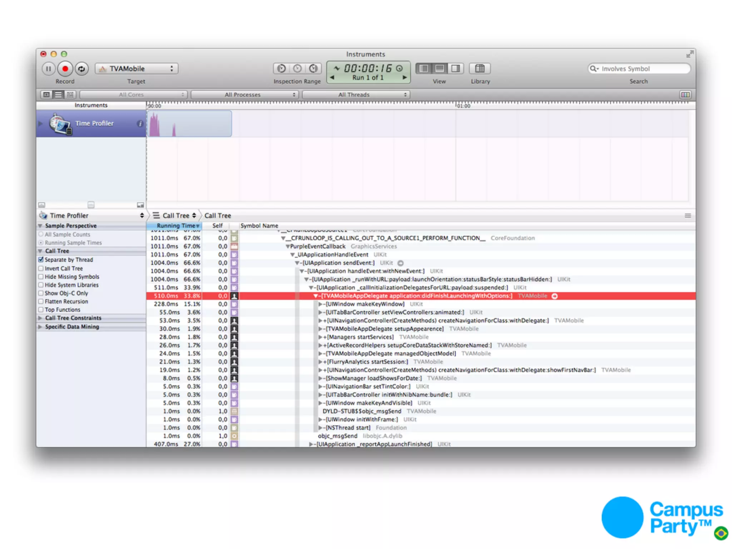This screenshot has width=732, height=549.
Task: Pause the profiling session
Action: point(48,69)
